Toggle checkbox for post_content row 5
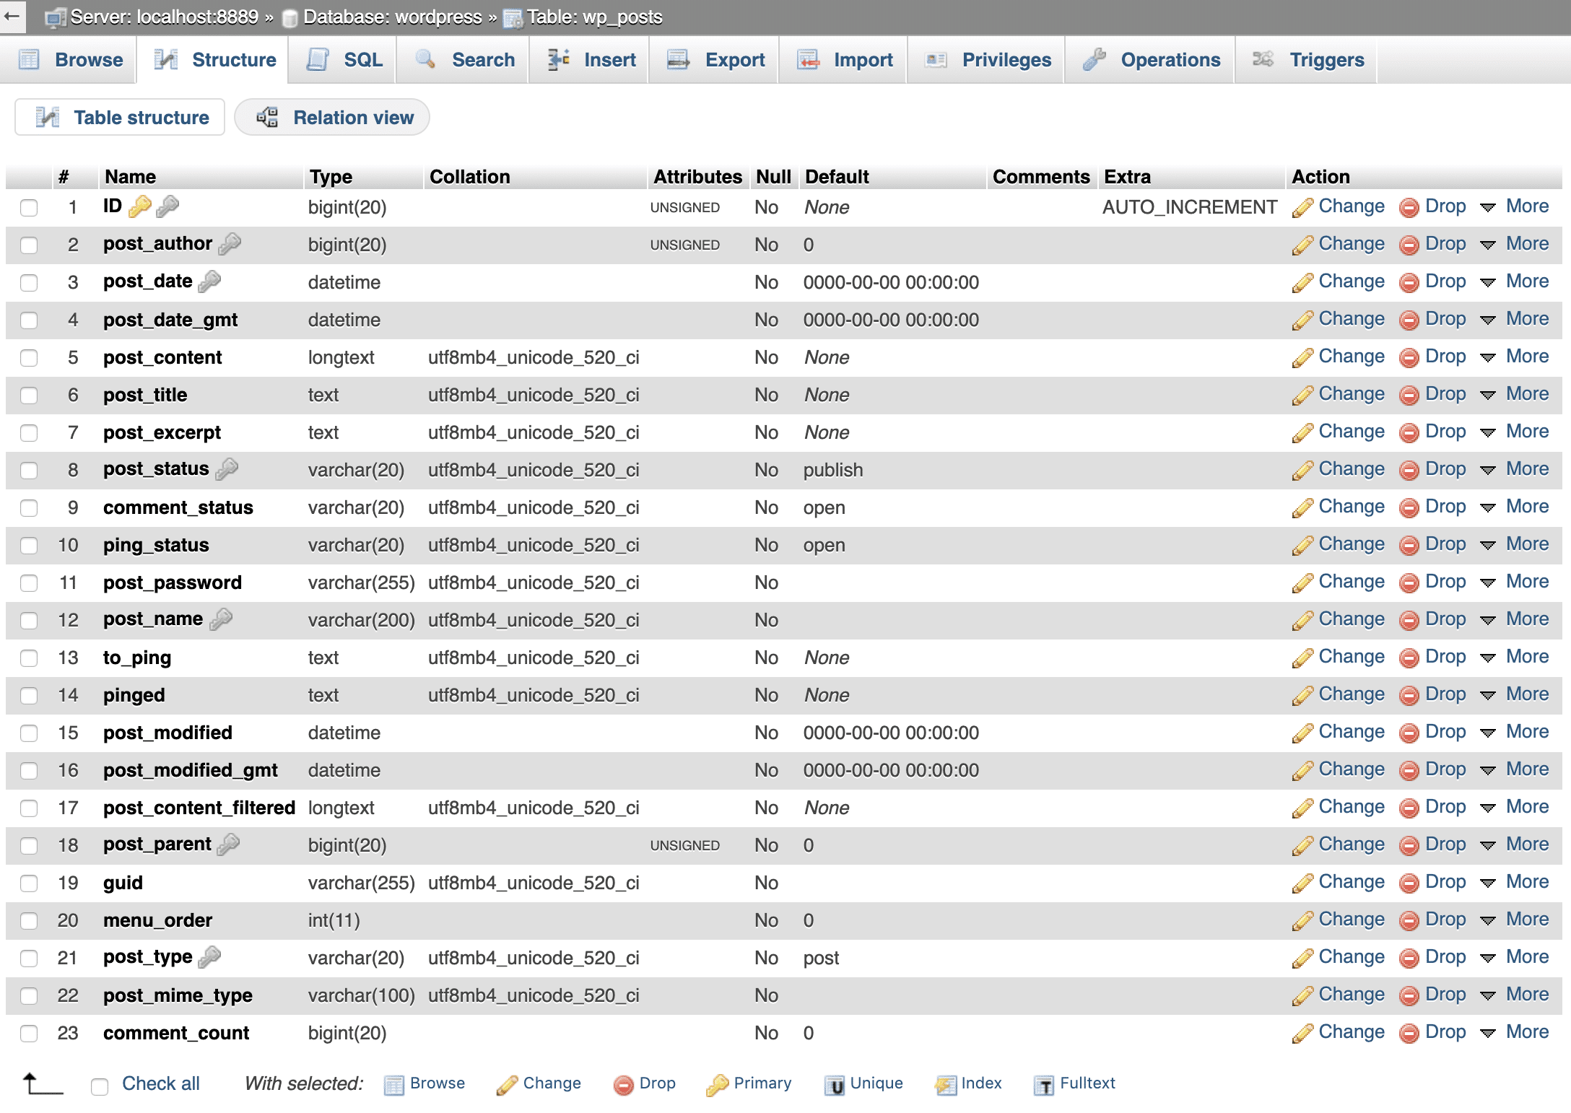 (x=31, y=358)
